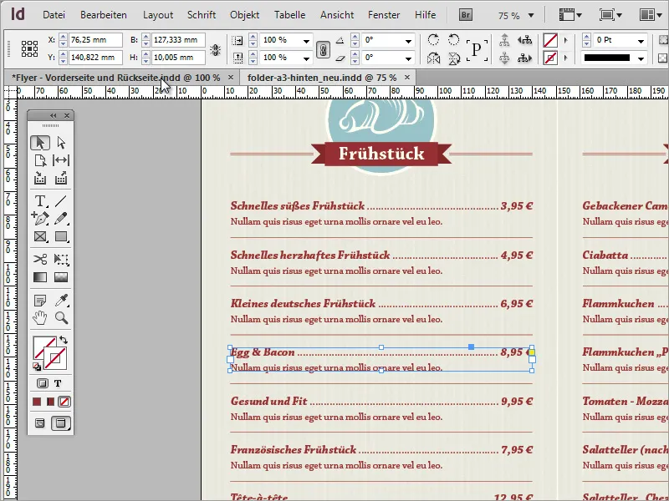Viewport: 669px width, 501px height.
Task: Select the Gap tool
Action: [61, 160]
